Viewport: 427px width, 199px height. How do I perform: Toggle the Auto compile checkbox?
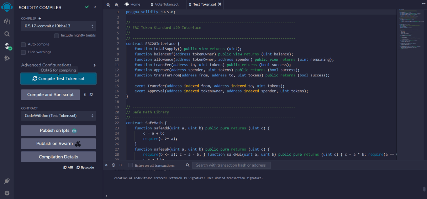point(23,44)
